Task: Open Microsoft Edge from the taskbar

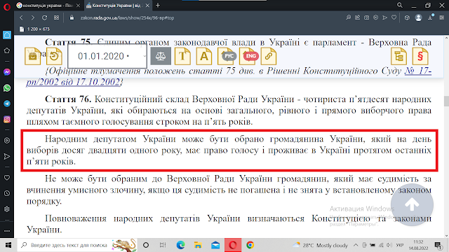Action: (181, 245)
